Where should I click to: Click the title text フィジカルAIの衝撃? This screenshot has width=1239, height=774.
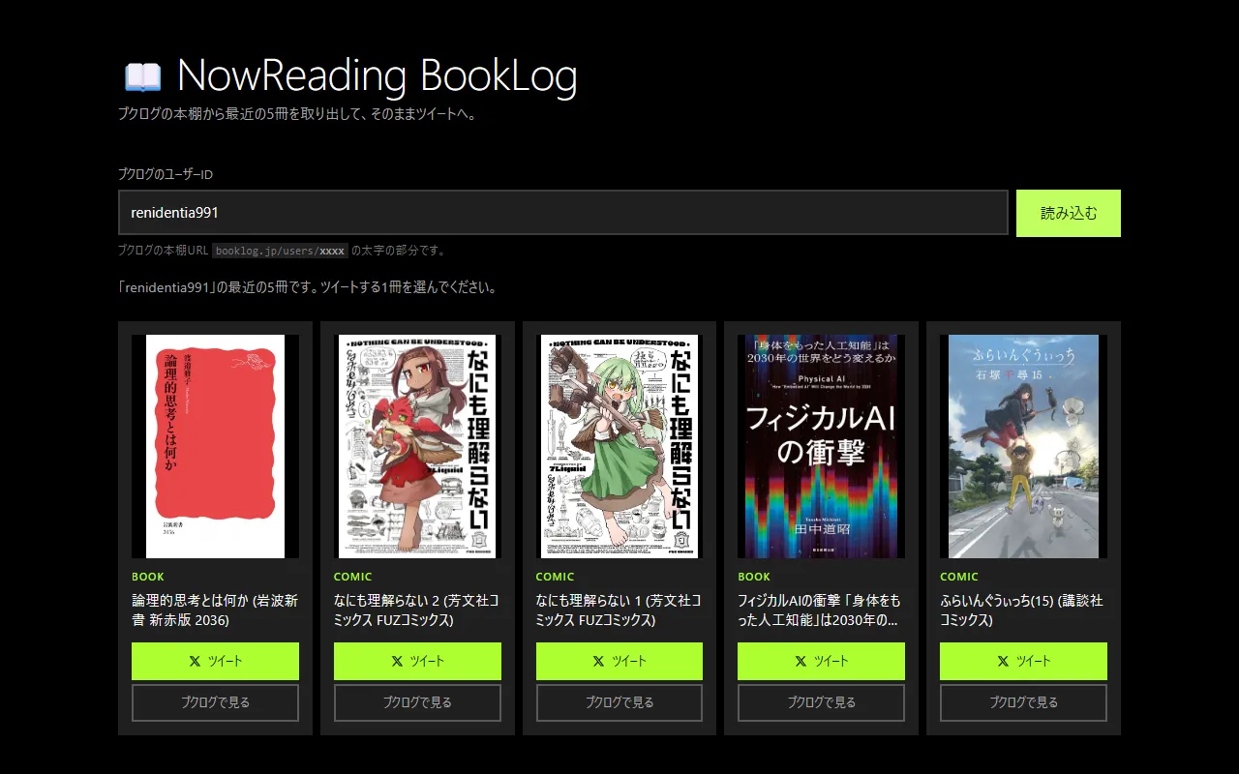[819, 610]
